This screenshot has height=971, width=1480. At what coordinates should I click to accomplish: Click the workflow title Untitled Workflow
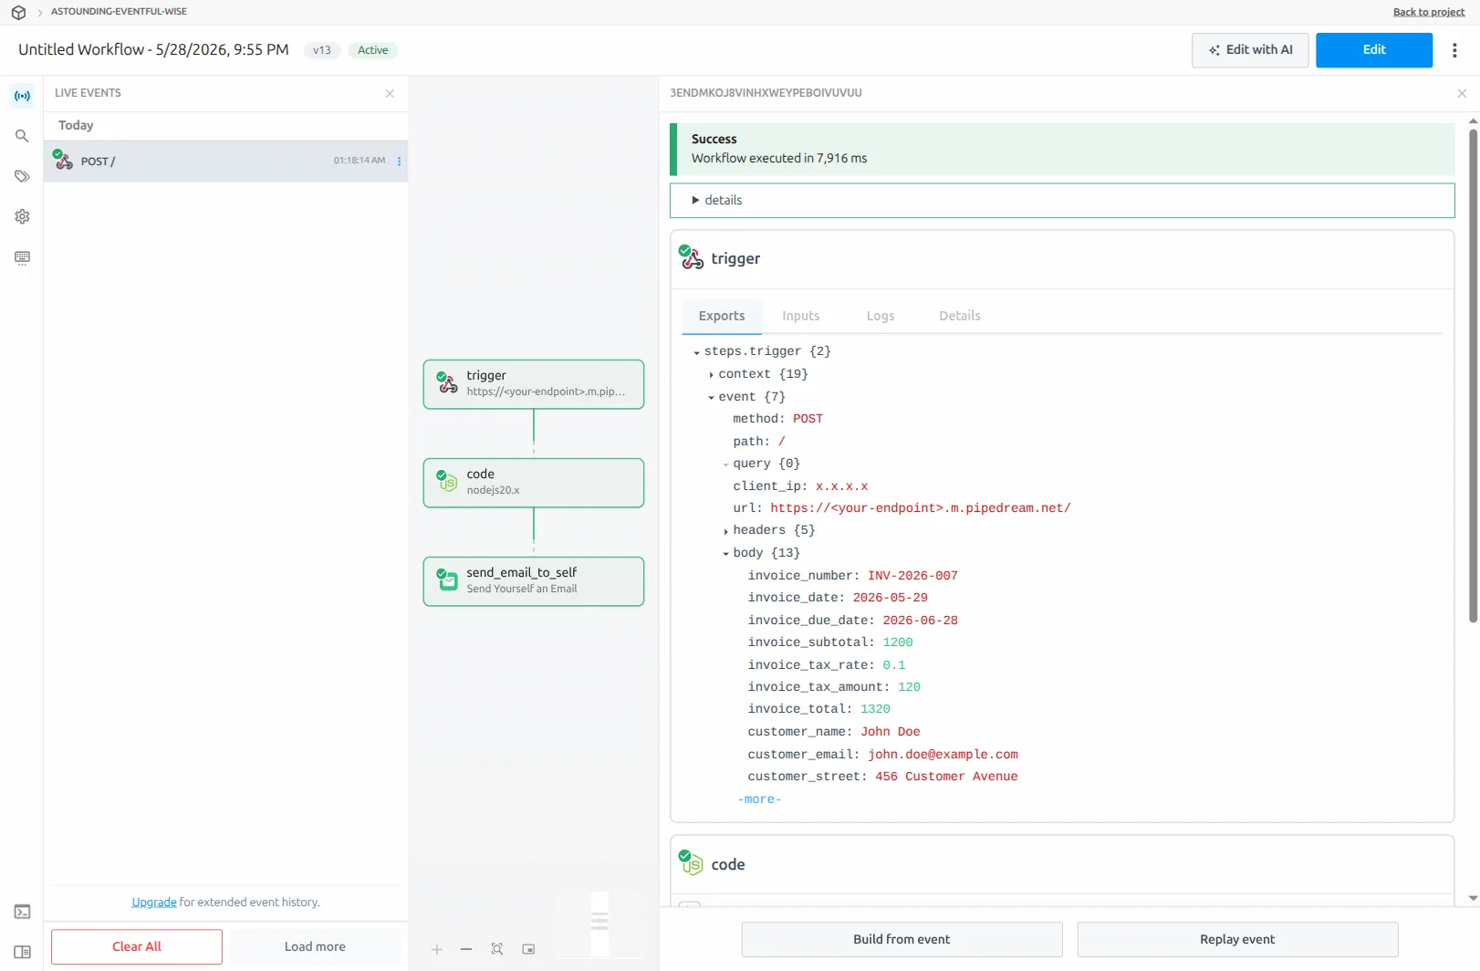coord(153,49)
